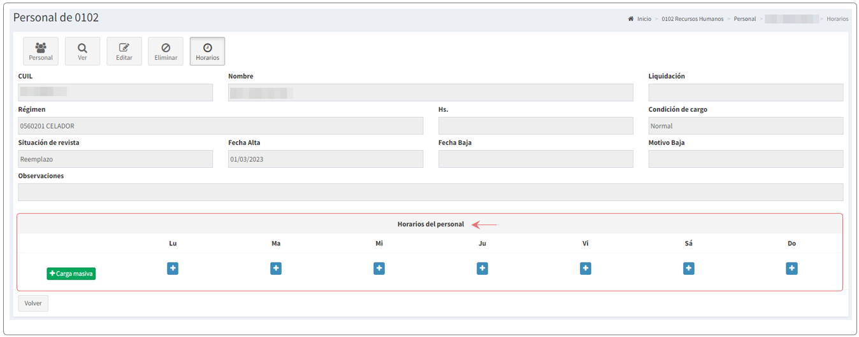Viewport: 859px width, 337px height.
Task: Open 0102 Recursos Humanos breadcrumb link
Action: coord(693,19)
